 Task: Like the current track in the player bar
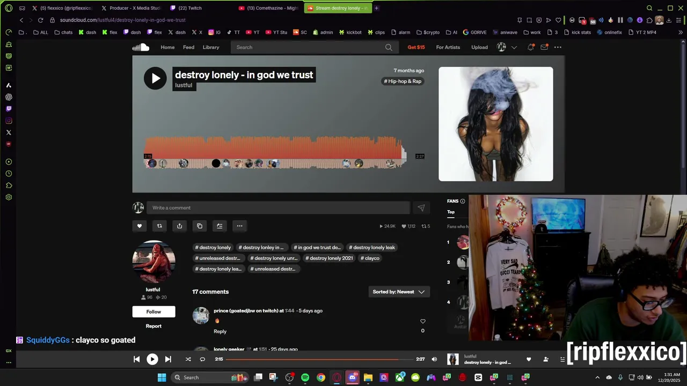click(x=529, y=359)
